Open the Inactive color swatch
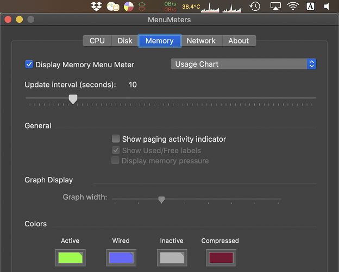This screenshot has width=339, height=272. point(172,258)
